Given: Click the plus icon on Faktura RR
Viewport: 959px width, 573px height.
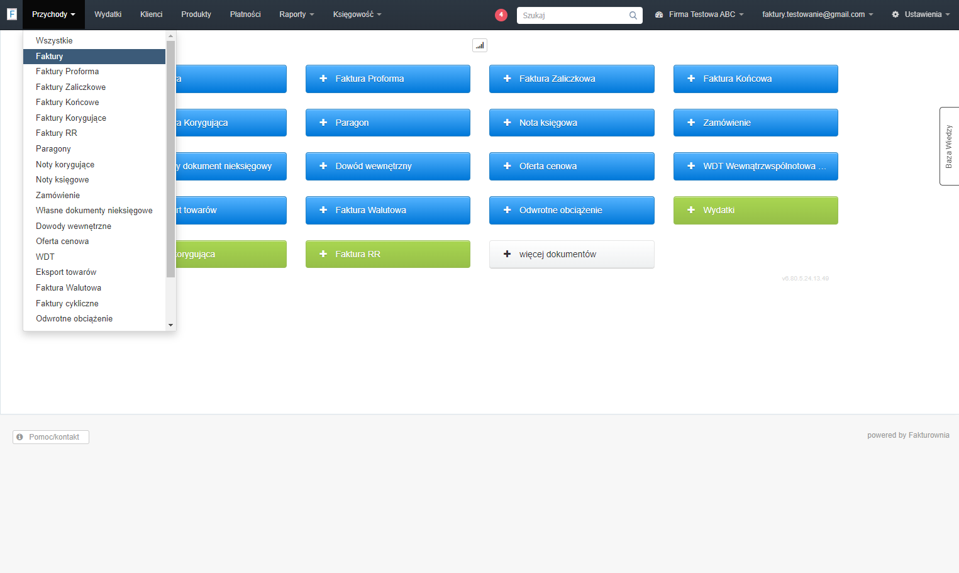Looking at the screenshot, I should (x=323, y=254).
